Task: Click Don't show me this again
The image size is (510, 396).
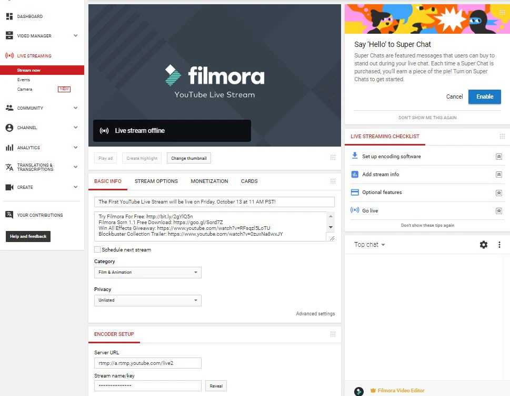Action: pos(427,118)
